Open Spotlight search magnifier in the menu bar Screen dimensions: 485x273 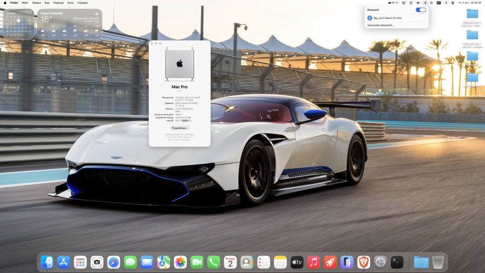click(446, 3)
